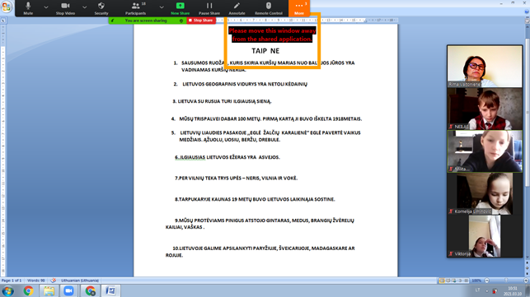The image size is (530, 297).
Task: Expand the video options arrow beside Stop Video
Action: pos(85,7)
